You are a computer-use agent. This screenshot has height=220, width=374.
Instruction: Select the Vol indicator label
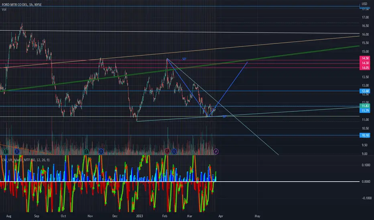4,10
